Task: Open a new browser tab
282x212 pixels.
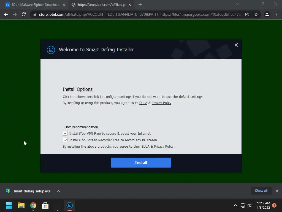Action: pos(140,5)
